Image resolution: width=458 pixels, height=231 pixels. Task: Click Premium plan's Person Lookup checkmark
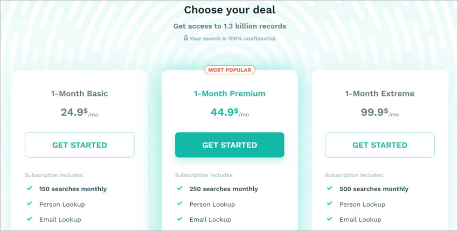click(x=179, y=204)
